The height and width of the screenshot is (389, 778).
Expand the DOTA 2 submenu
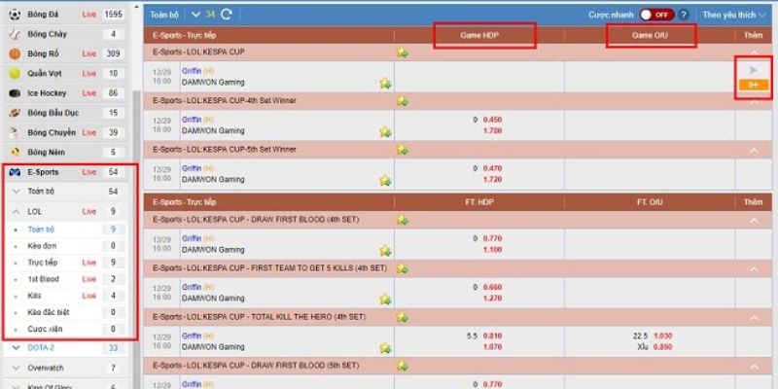[x=17, y=348]
